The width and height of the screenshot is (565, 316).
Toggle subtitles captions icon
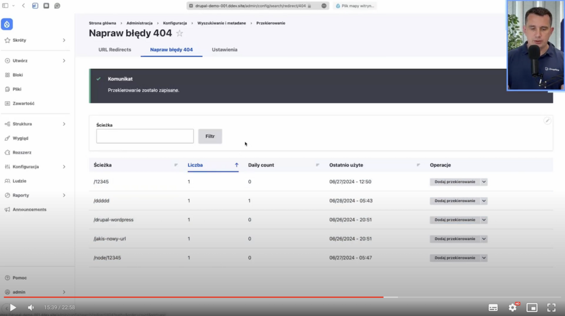point(493,308)
